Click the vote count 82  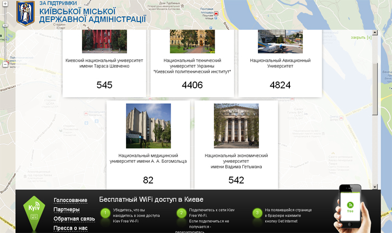click(x=148, y=180)
